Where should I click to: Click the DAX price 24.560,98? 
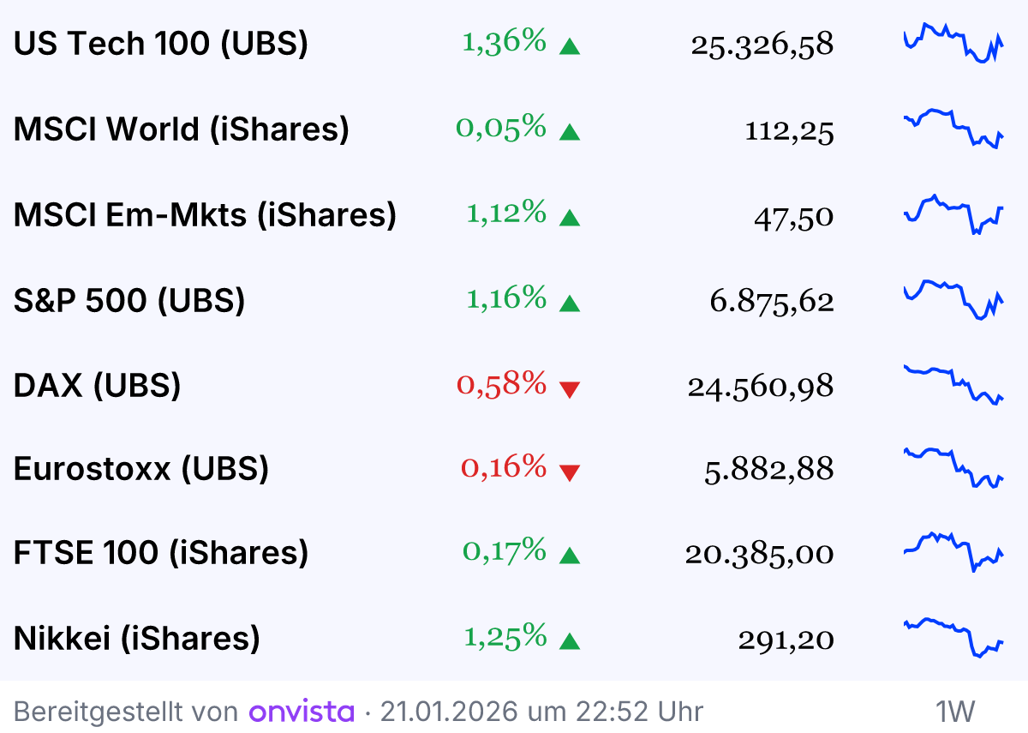(x=760, y=387)
